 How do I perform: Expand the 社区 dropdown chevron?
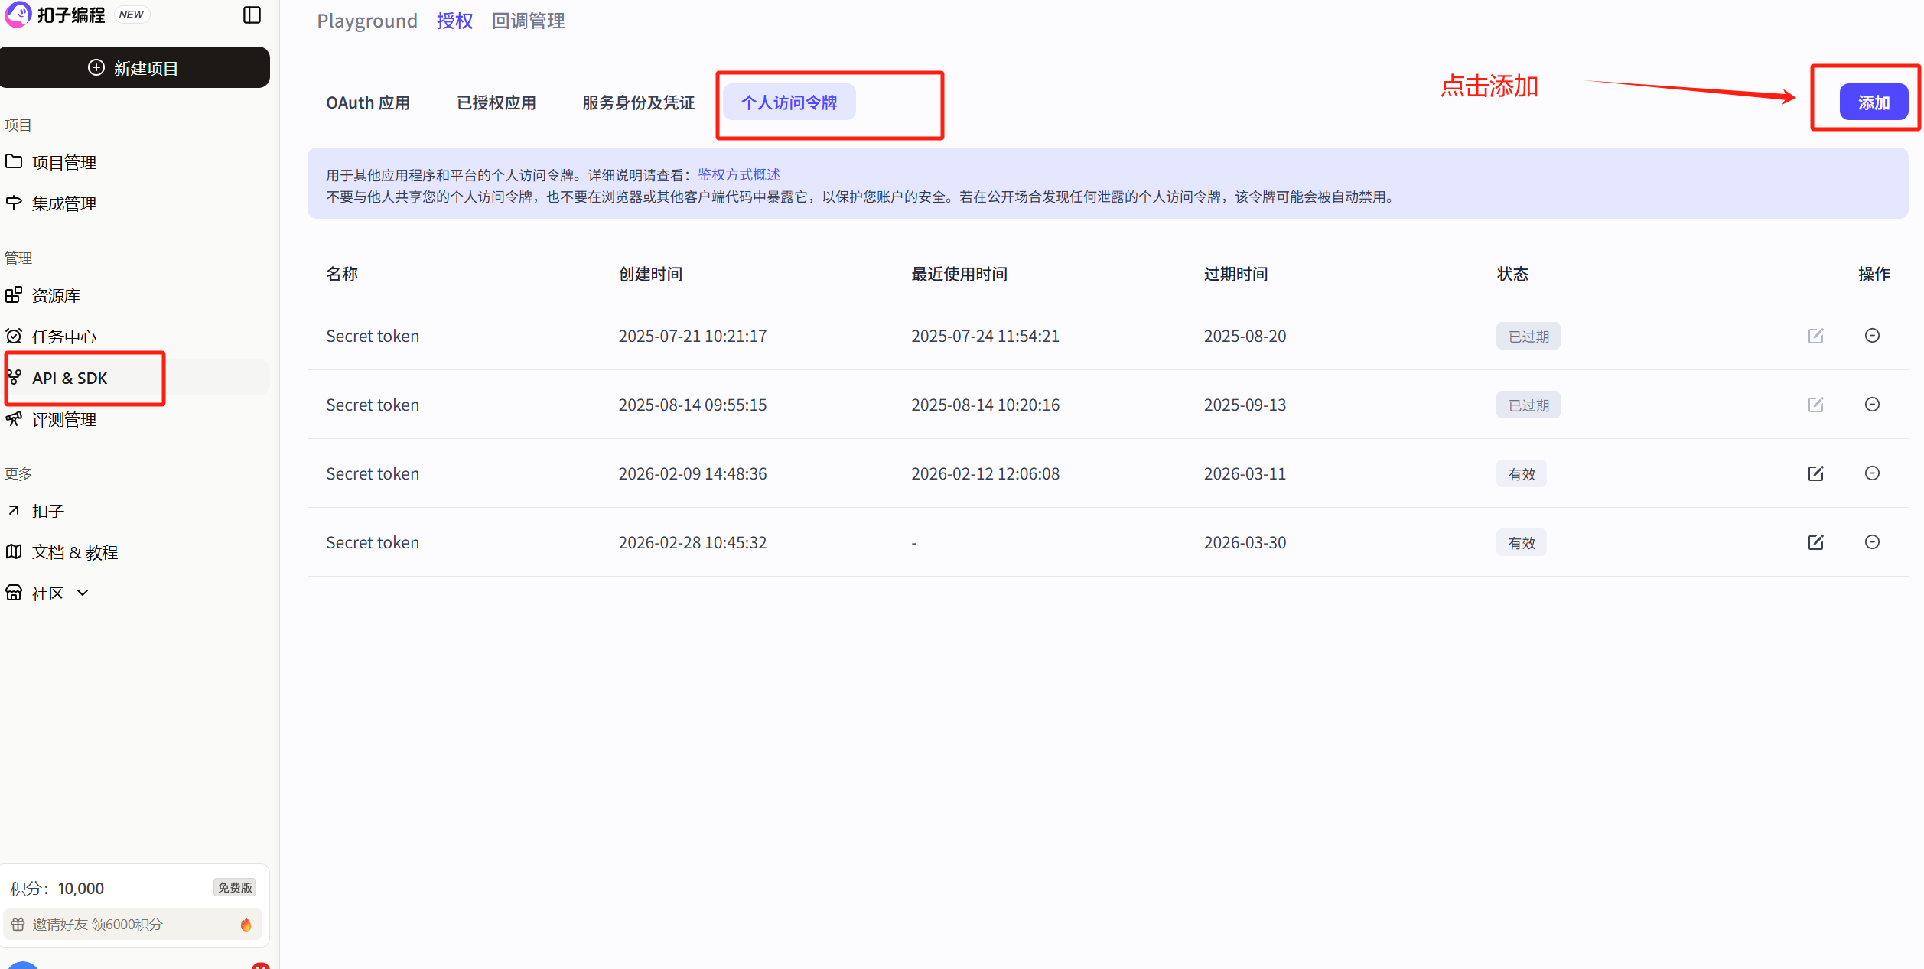(83, 593)
